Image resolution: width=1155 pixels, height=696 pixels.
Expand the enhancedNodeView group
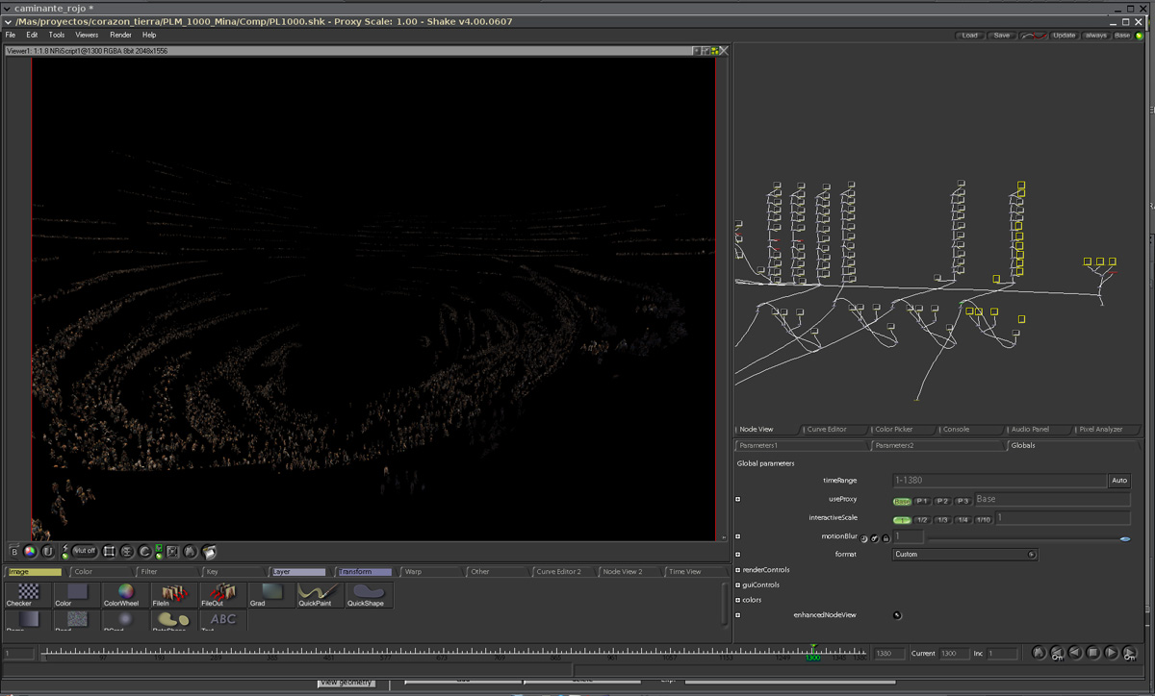click(x=738, y=615)
